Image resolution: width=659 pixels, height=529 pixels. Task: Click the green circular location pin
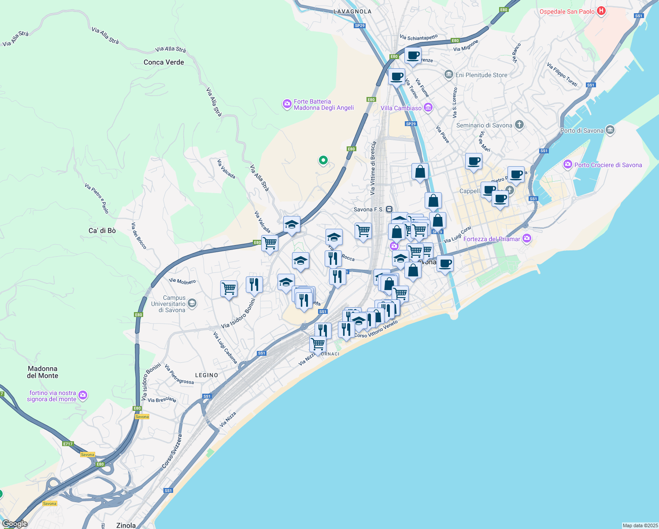[323, 160]
